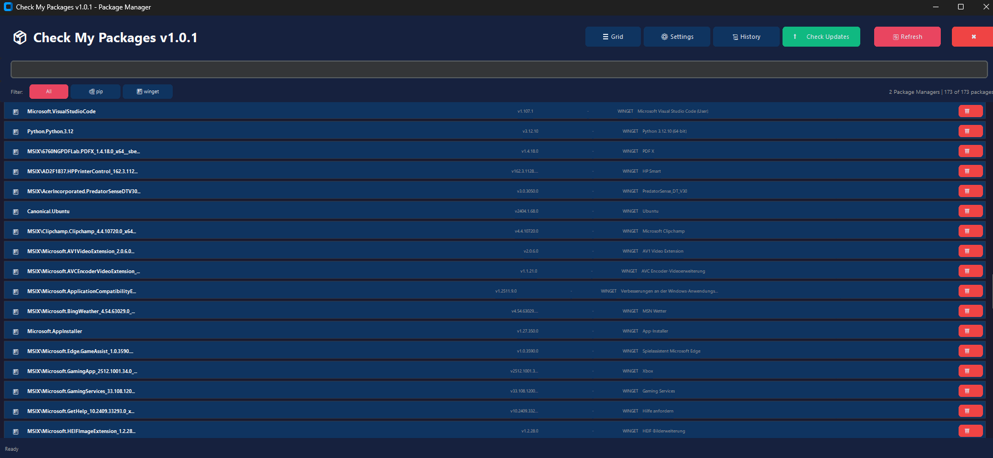Open the Settings panel
Viewport: 993px width, 458px height.
[677, 37]
